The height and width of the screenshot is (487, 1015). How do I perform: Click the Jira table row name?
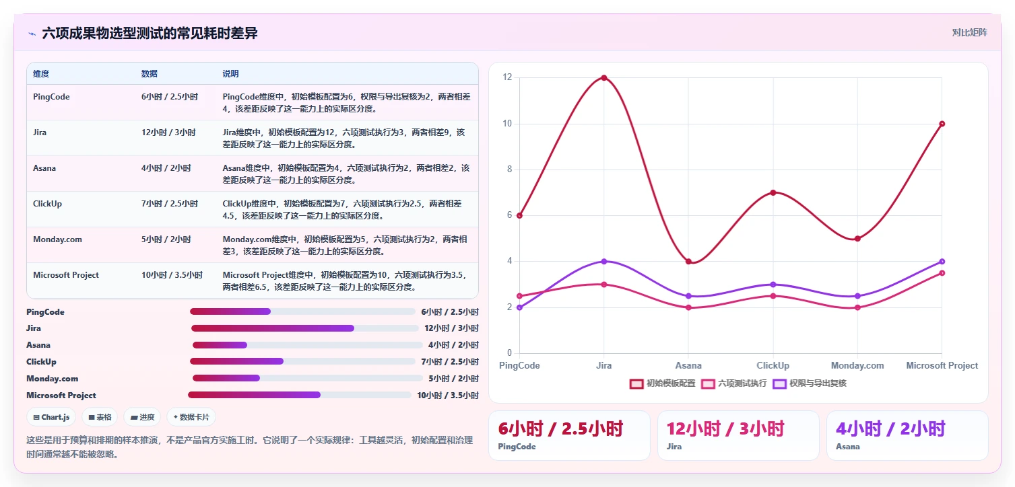point(40,133)
